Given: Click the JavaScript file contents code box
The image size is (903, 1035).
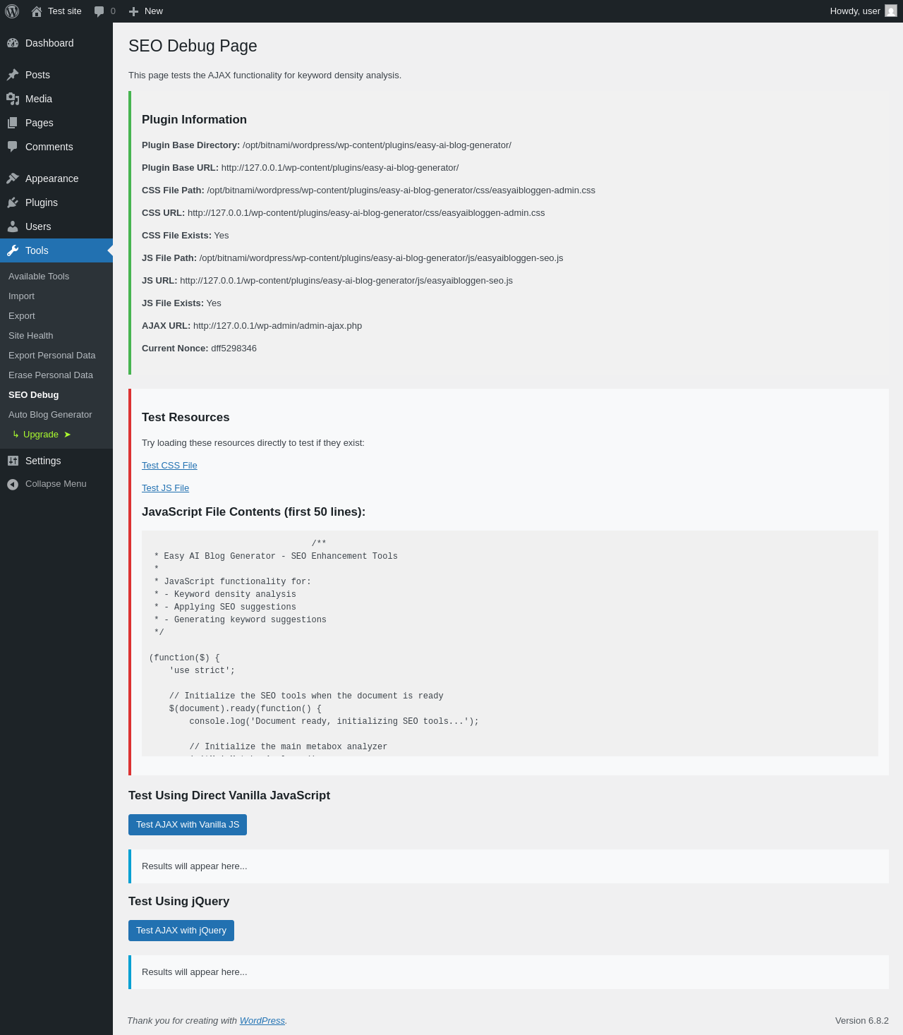Looking at the screenshot, I should tap(510, 643).
